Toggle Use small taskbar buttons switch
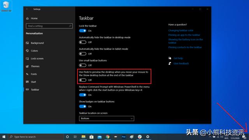The image size is (249, 140). click(x=82, y=65)
